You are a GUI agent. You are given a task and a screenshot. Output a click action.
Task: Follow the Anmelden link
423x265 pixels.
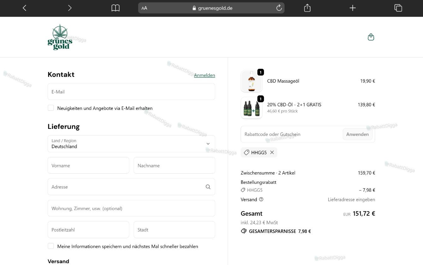click(x=204, y=75)
